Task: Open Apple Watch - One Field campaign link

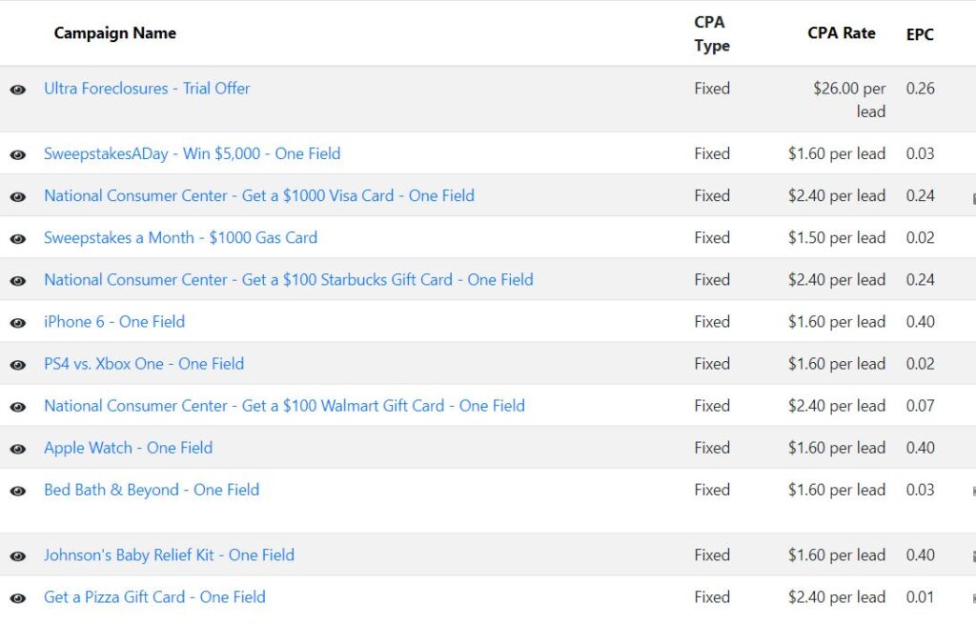Action: point(128,448)
